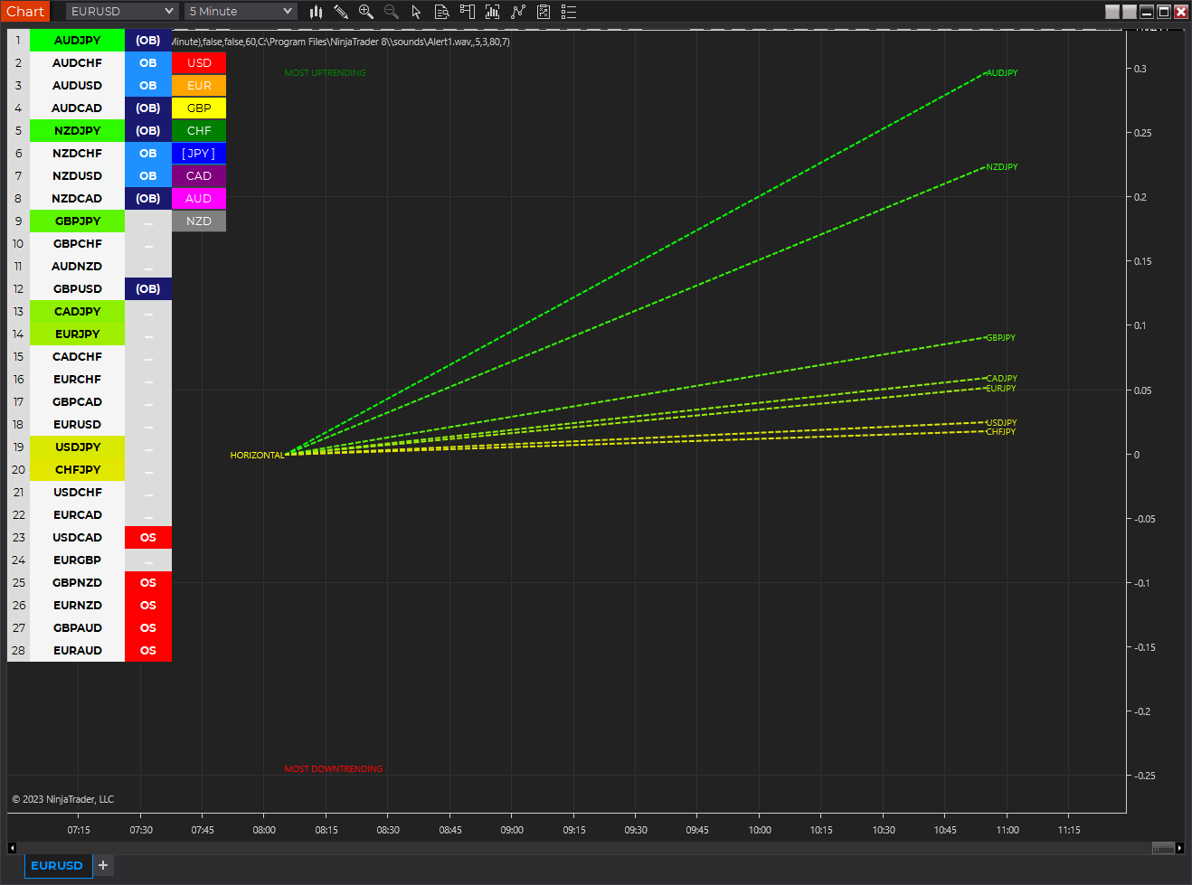Click the yellow GBP currency button

[199, 108]
